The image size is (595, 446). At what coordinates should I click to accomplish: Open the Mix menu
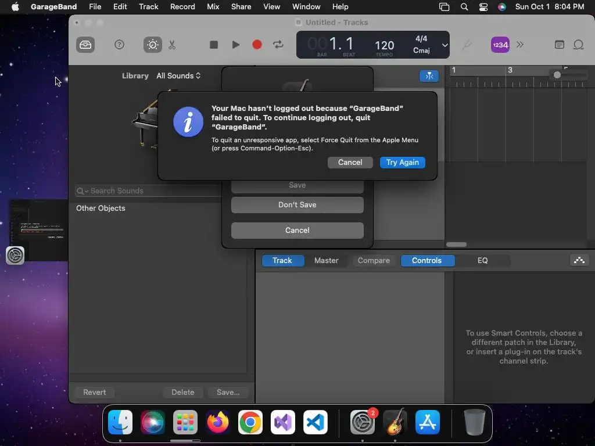[x=213, y=7]
